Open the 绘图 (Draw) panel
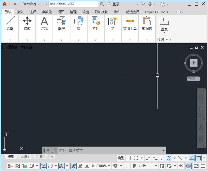208x171 pixels. [x=10, y=28]
